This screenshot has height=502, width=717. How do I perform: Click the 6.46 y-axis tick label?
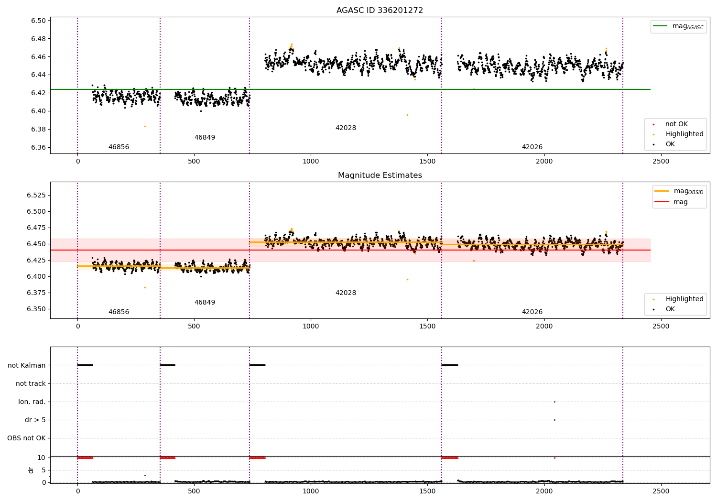pyautogui.click(x=38, y=57)
